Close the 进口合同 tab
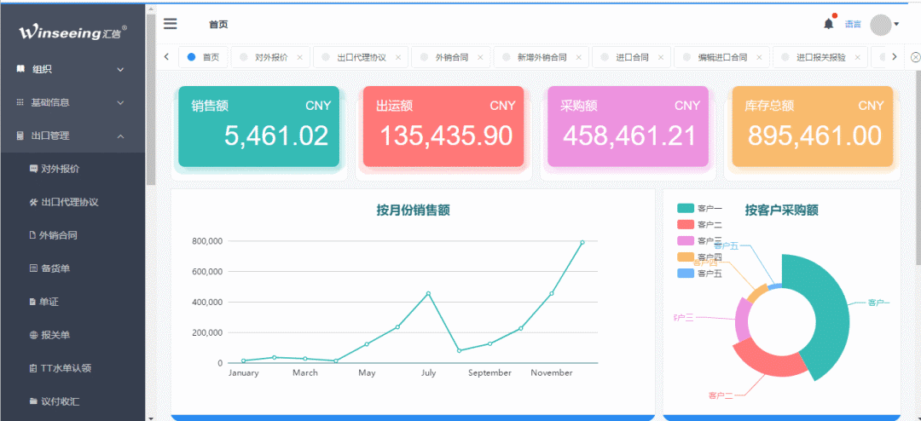Screen dimensions: 921x421 [x=661, y=57]
